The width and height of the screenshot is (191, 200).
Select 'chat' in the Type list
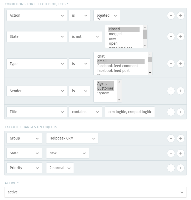pos(101,56)
